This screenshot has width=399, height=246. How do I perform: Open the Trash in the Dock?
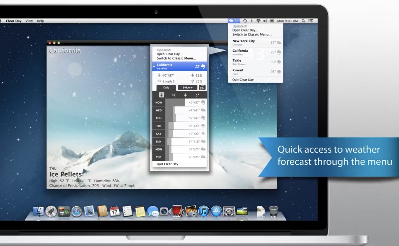tap(273, 211)
